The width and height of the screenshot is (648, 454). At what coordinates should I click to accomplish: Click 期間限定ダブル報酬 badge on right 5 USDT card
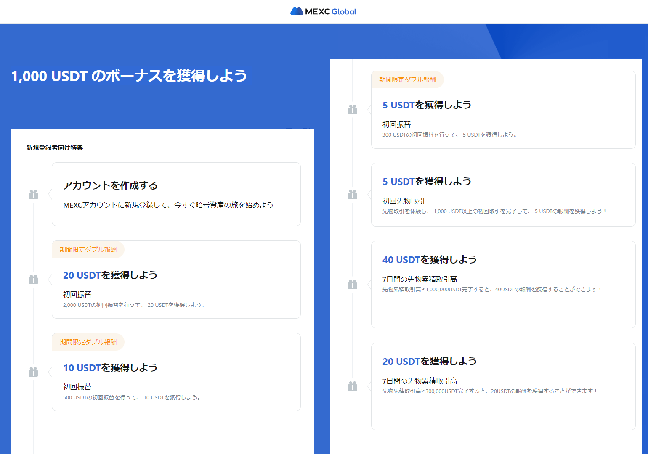[x=407, y=79]
